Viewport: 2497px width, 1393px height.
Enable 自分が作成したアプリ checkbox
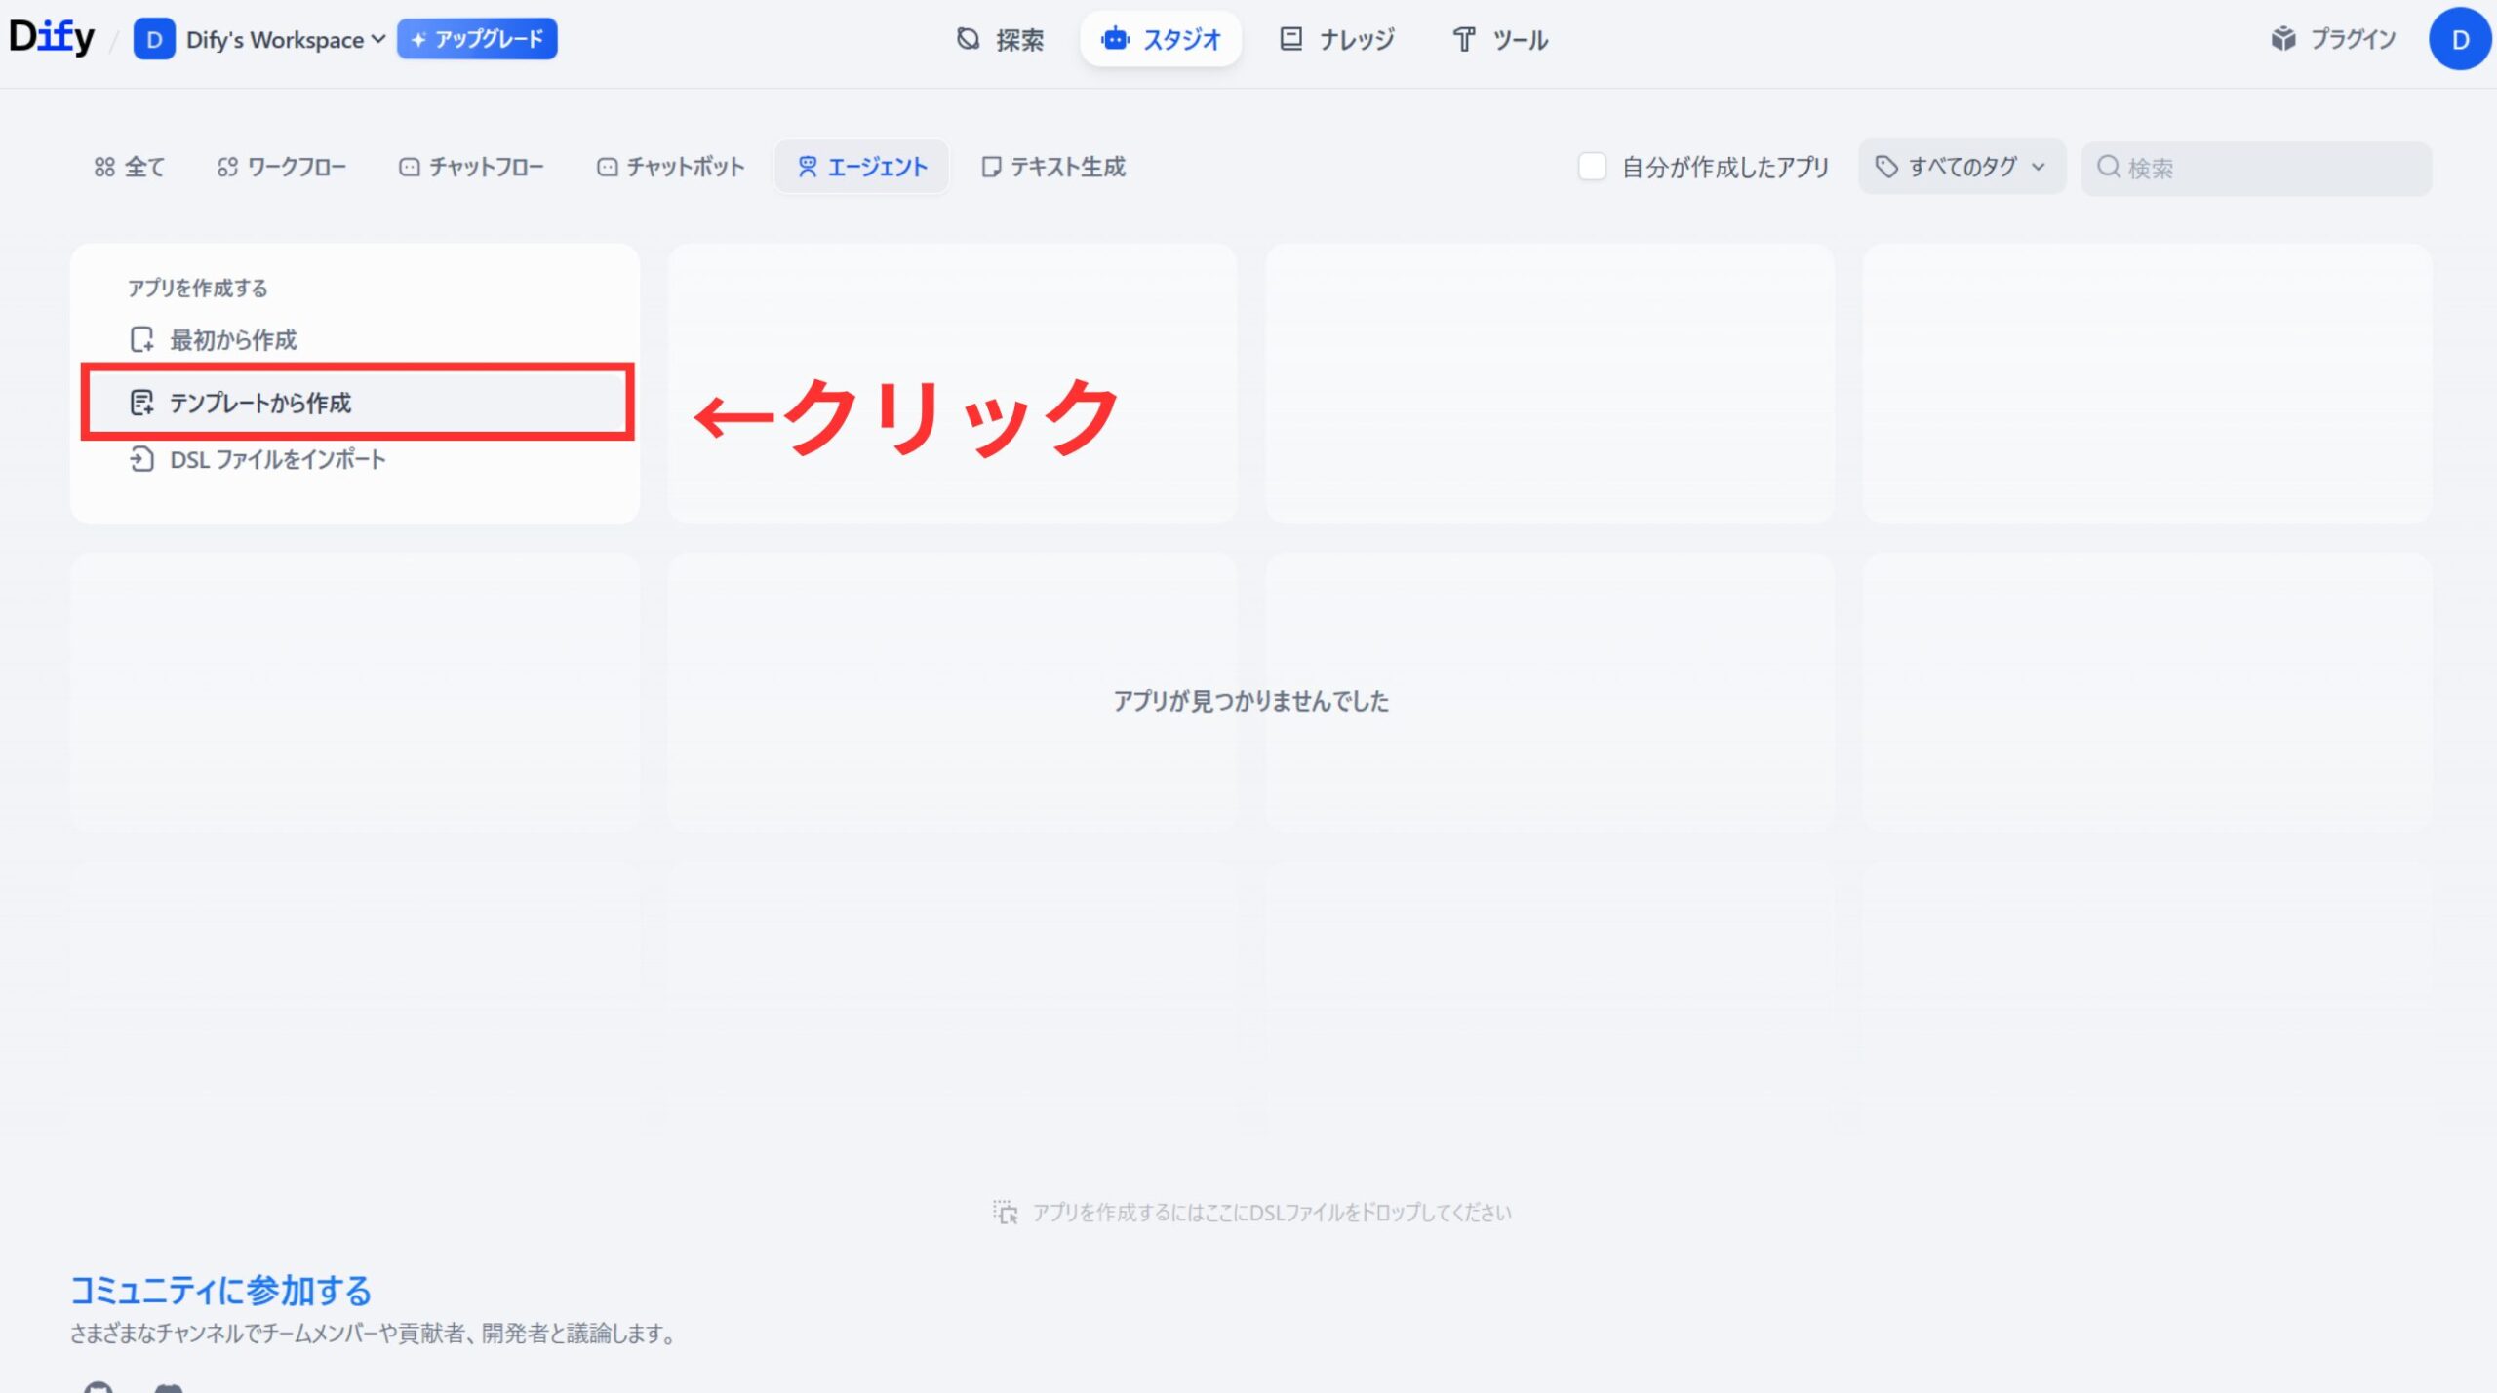pos(1592,167)
